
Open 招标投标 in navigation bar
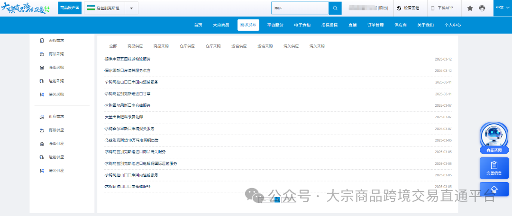pos(329,25)
